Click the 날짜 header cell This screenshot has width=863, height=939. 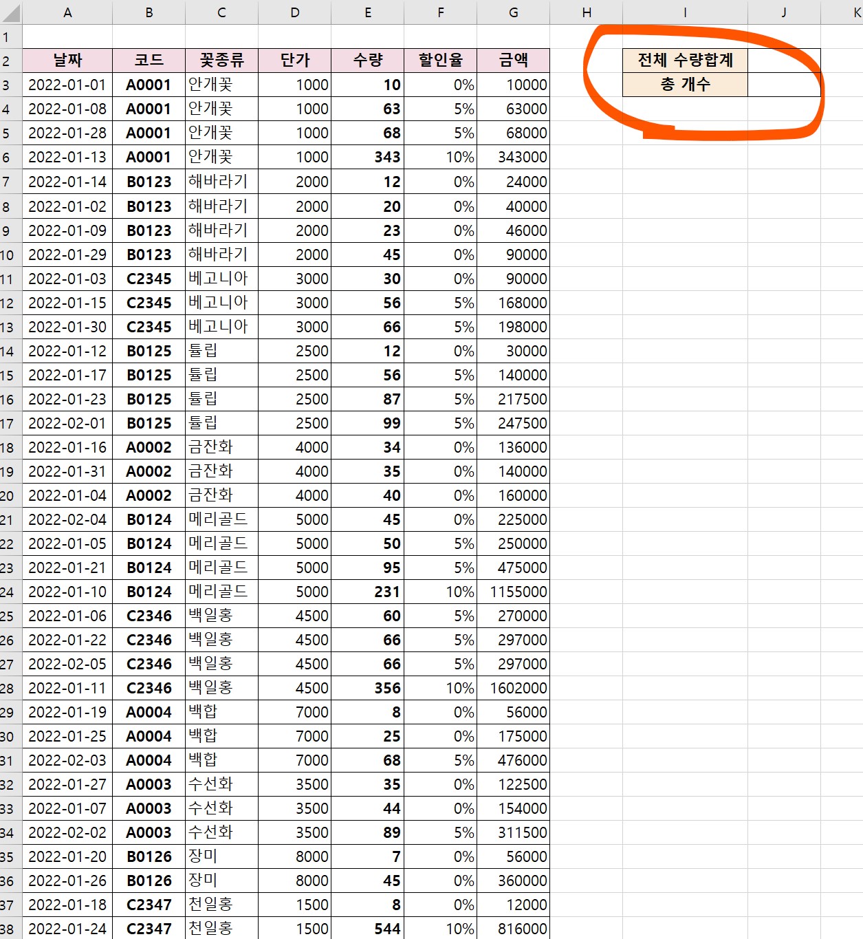coord(67,61)
